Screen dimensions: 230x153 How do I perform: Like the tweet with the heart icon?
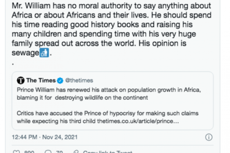[17, 152]
